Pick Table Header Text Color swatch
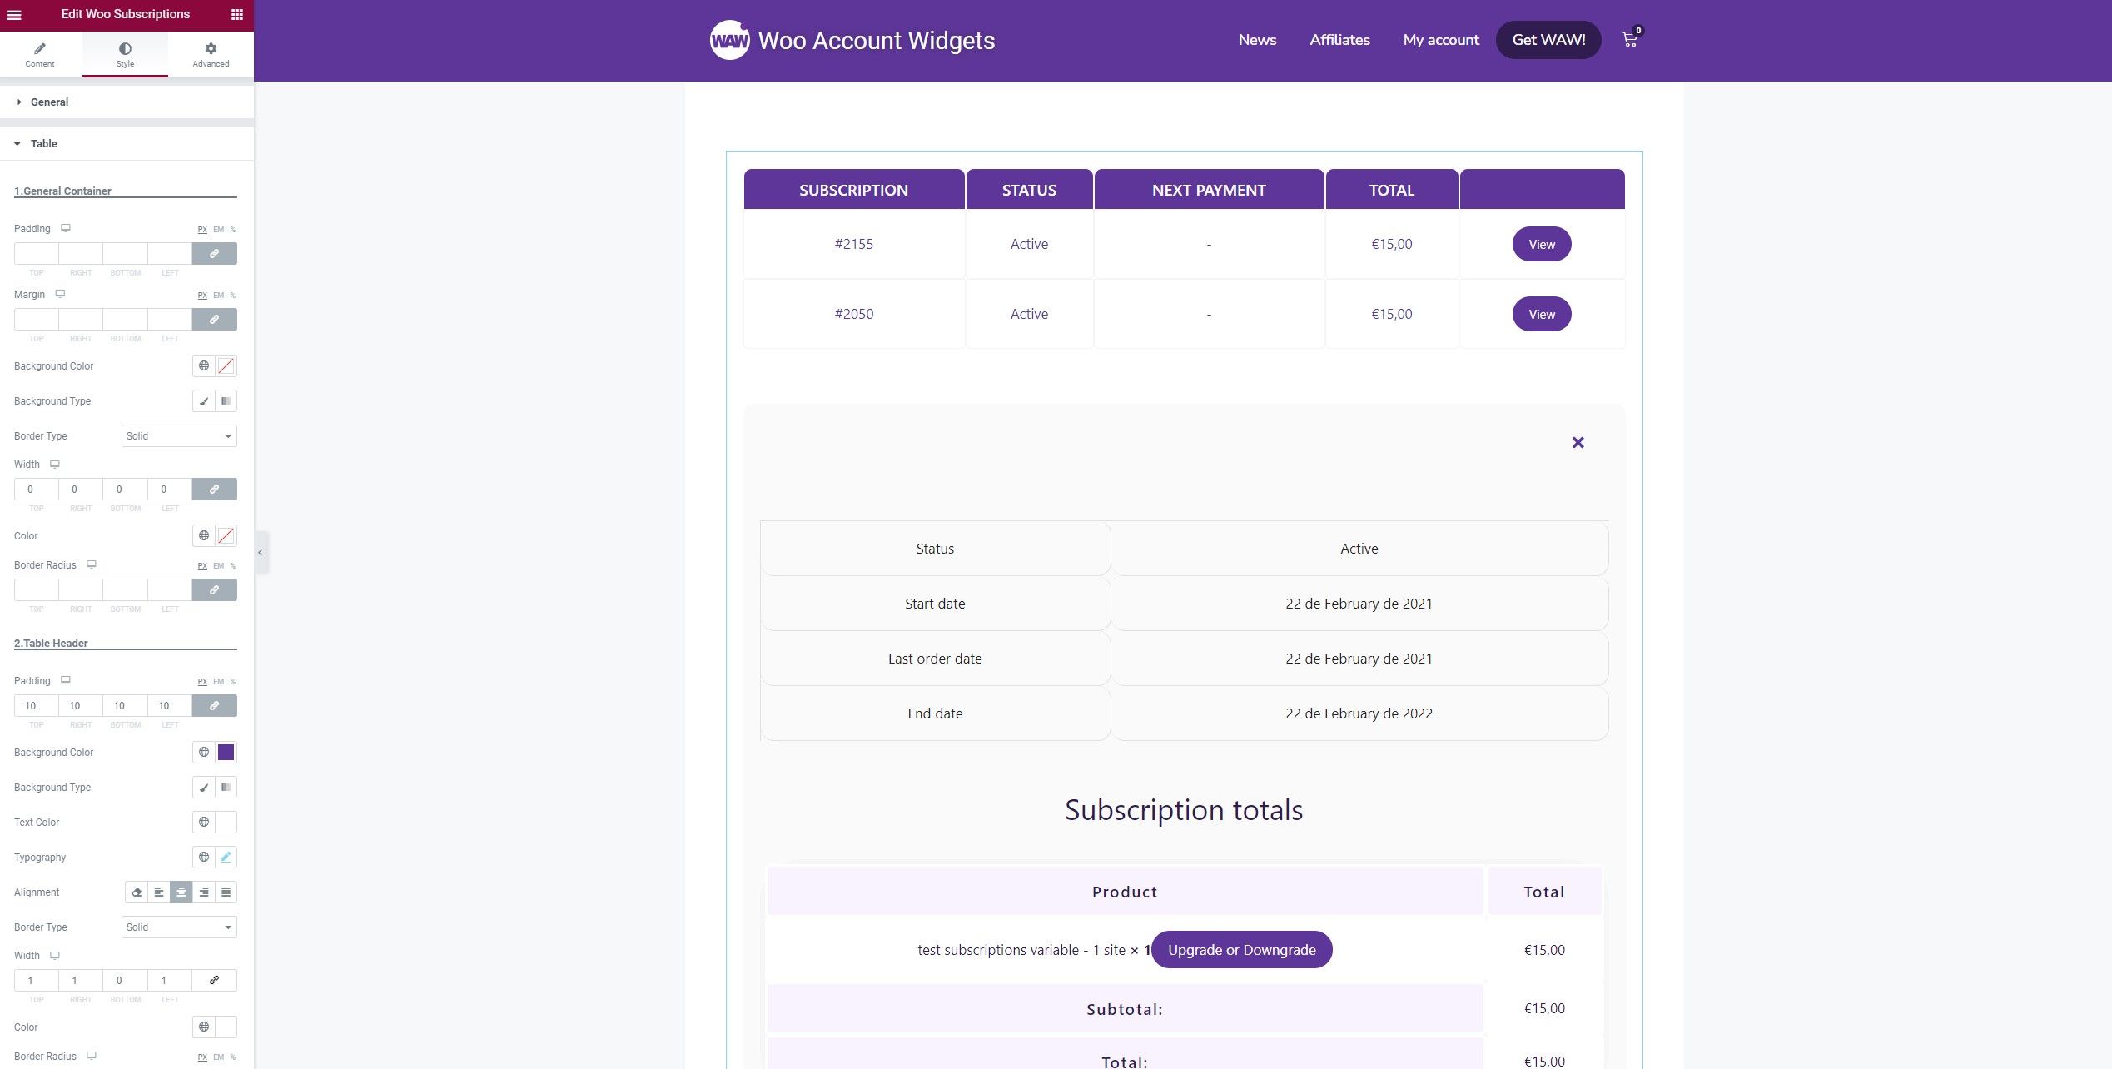The image size is (2112, 1069). (x=226, y=822)
